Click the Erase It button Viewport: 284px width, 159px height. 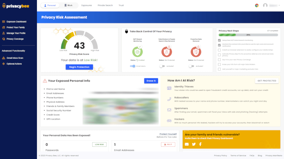(151, 81)
